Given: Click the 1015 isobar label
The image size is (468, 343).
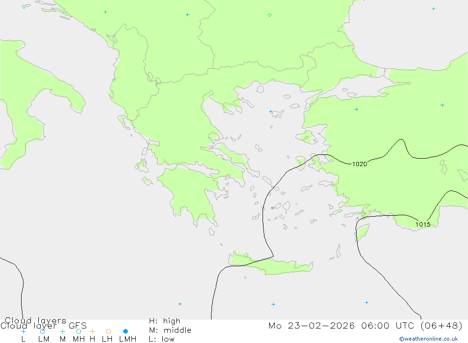Looking at the screenshot, I should click(423, 224).
